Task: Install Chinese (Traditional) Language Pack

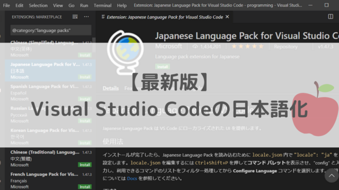Action: 85,165
